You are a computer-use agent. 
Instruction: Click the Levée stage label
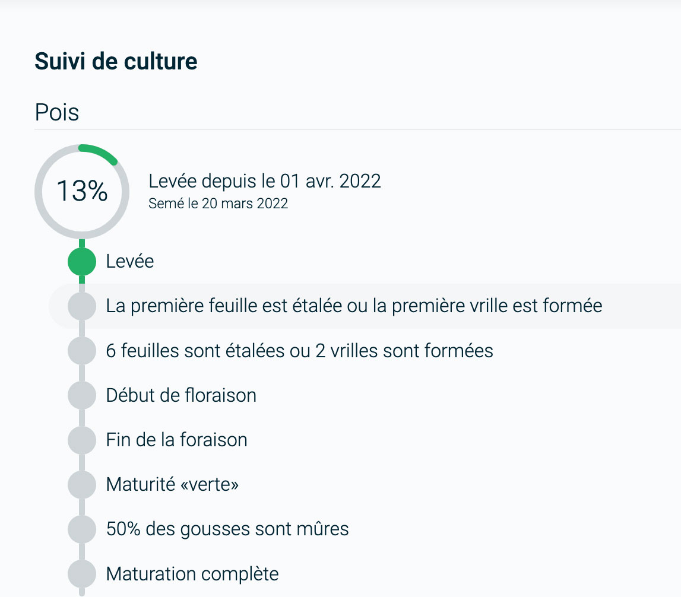point(130,261)
